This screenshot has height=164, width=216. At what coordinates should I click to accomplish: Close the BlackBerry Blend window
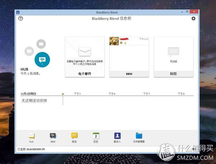(x=194, y=12)
